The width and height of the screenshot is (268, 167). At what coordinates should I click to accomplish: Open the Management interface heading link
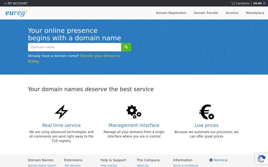(x=134, y=125)
